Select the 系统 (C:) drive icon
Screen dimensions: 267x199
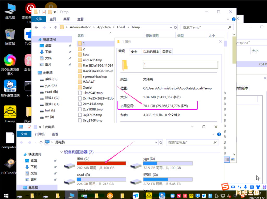70,166
